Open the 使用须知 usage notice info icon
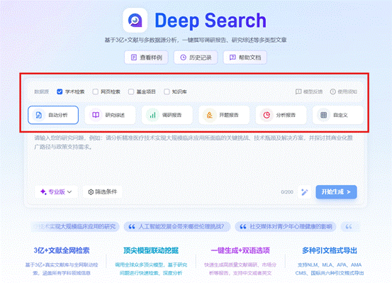This screenshot has width=392, height=283. [x=332, y=91]
